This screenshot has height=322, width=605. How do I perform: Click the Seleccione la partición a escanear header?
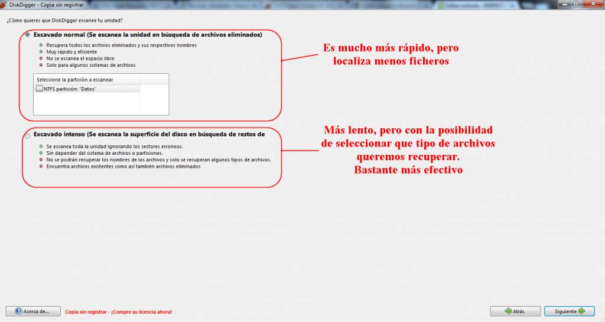(87, 79)
